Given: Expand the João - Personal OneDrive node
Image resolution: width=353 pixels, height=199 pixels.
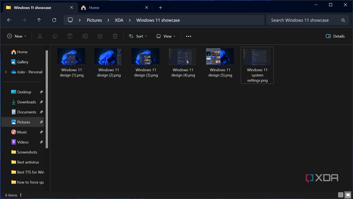Looking at the screenshot, I should point(6,72).
